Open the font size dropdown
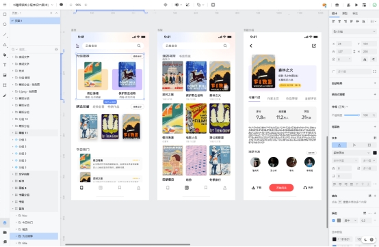The image size is (379, 247). click(369, 160)
